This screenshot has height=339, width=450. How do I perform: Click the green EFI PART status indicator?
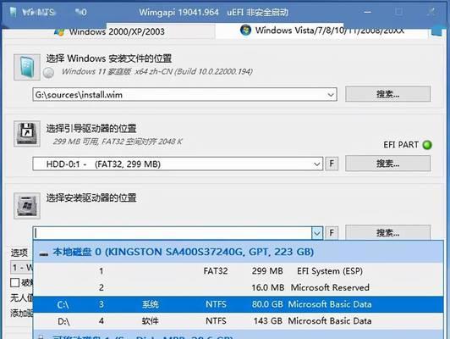click(x=427, y=145)
